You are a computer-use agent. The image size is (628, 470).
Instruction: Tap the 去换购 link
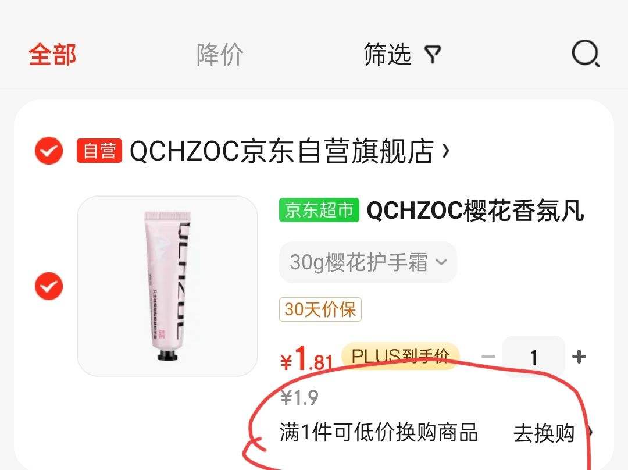point(544,433)
